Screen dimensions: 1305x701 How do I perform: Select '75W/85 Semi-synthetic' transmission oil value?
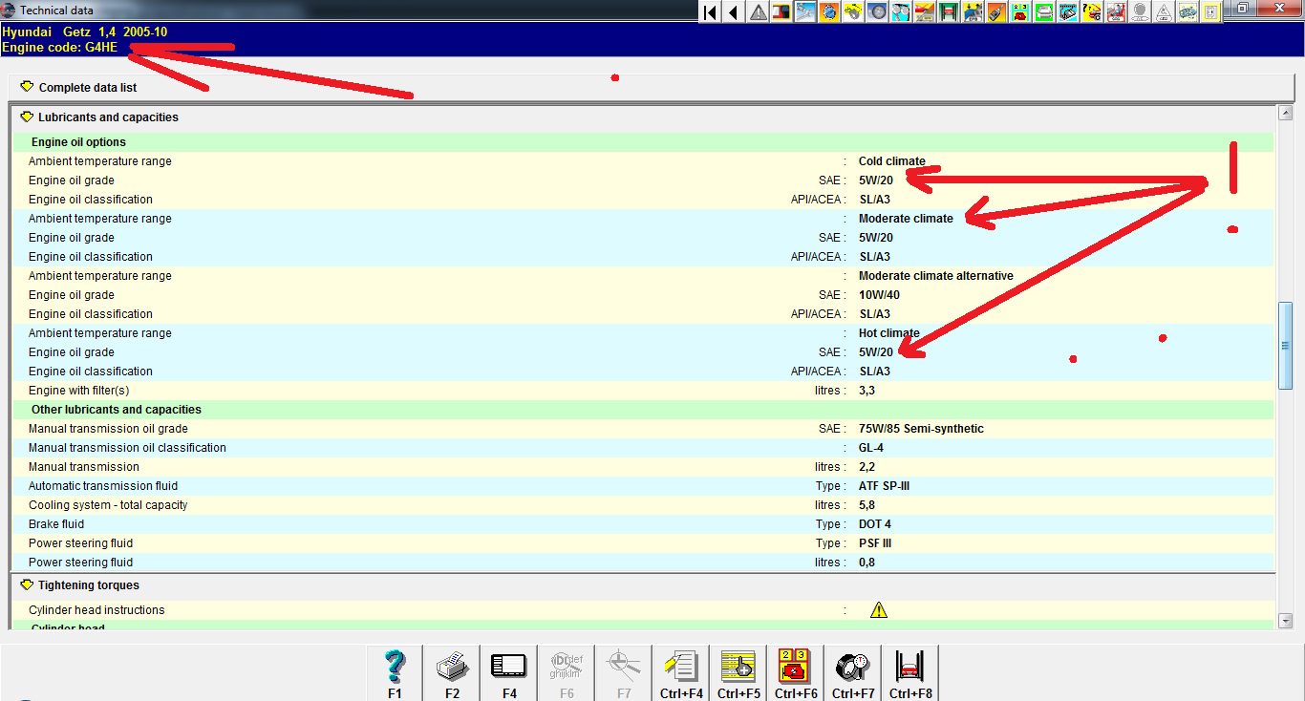coord(921,429)
